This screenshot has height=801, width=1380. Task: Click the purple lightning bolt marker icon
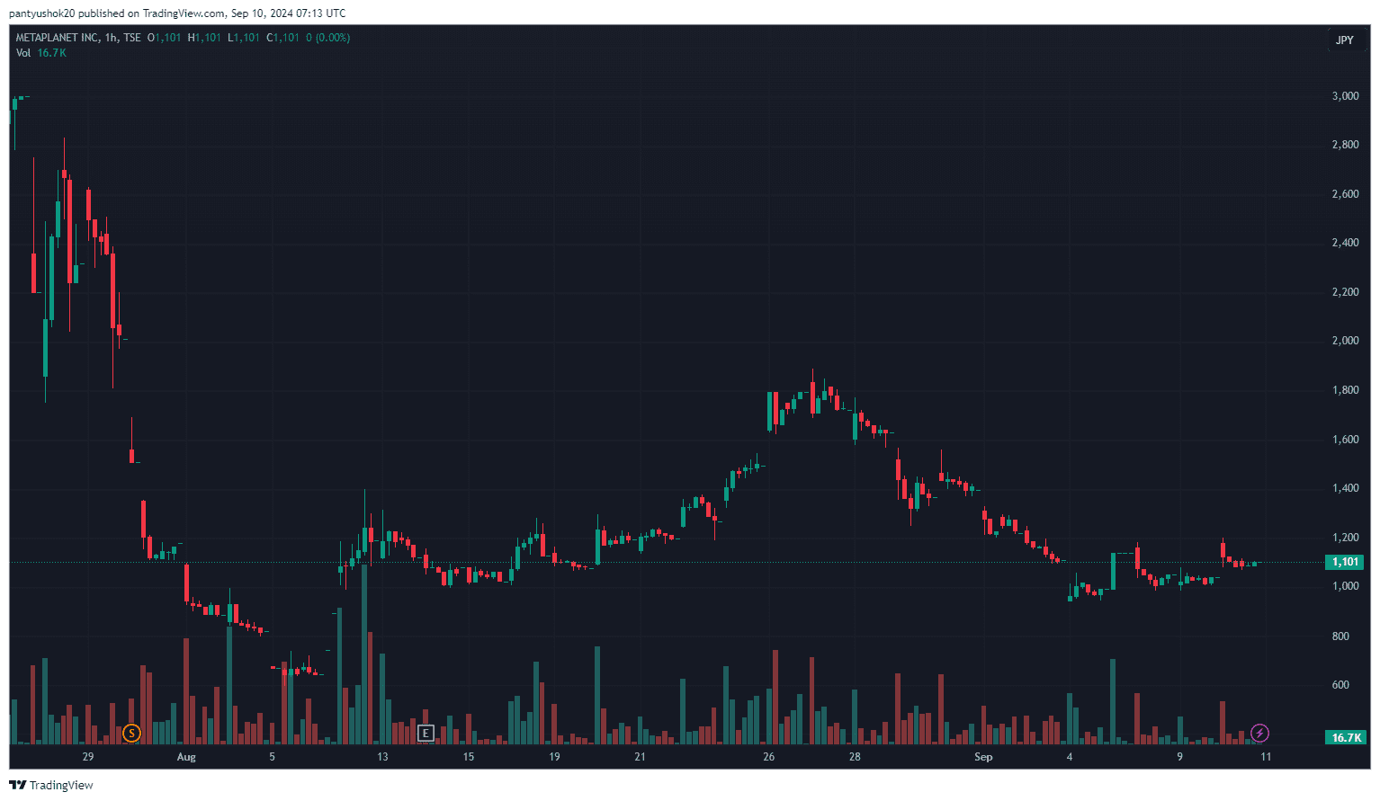click(1259, 734)
